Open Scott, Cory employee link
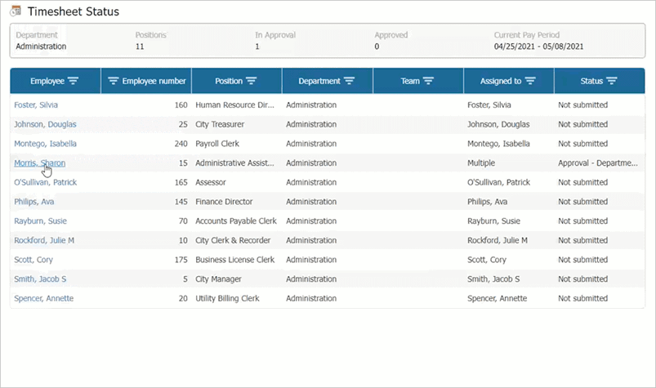656x388 pixels. point(33,260)
